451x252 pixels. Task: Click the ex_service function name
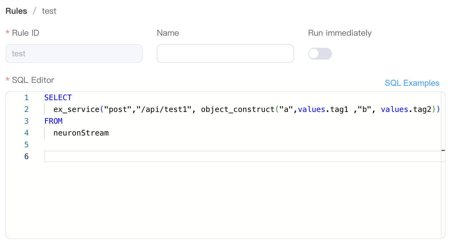[x=77, y=109]
